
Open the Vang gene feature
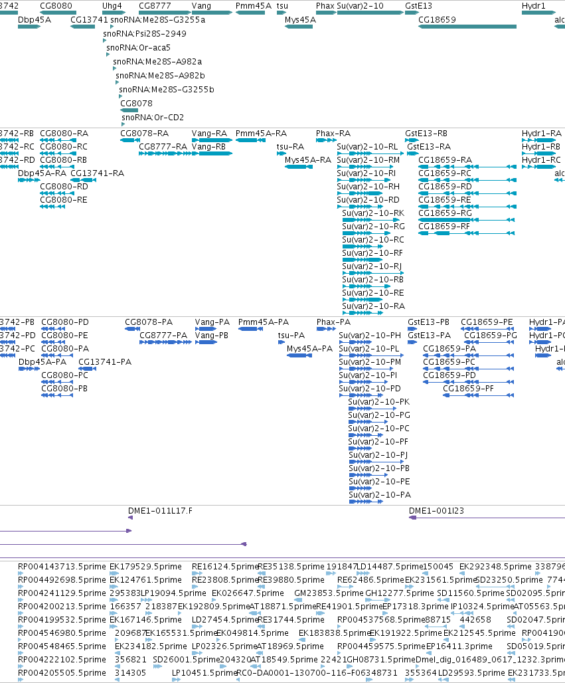[212, 13]
